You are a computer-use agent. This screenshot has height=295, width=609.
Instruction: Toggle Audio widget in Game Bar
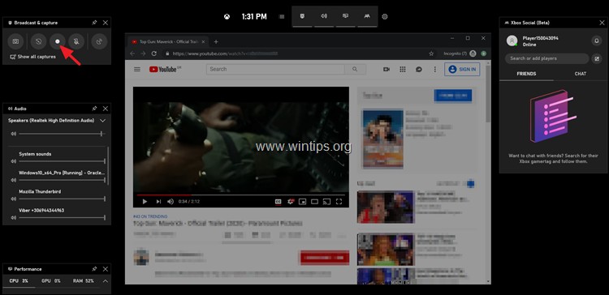coord(324,16)
